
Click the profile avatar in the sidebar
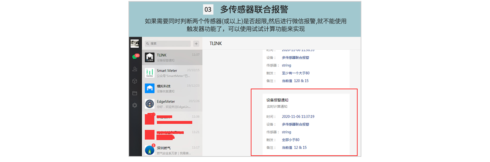(135, 44)
